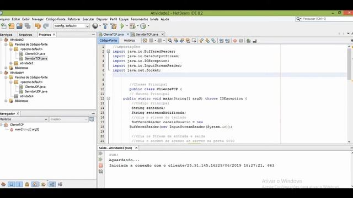The image size is (353, 198).
Task: Collapse the main method fold at line 12
Action: click(108, 98)
